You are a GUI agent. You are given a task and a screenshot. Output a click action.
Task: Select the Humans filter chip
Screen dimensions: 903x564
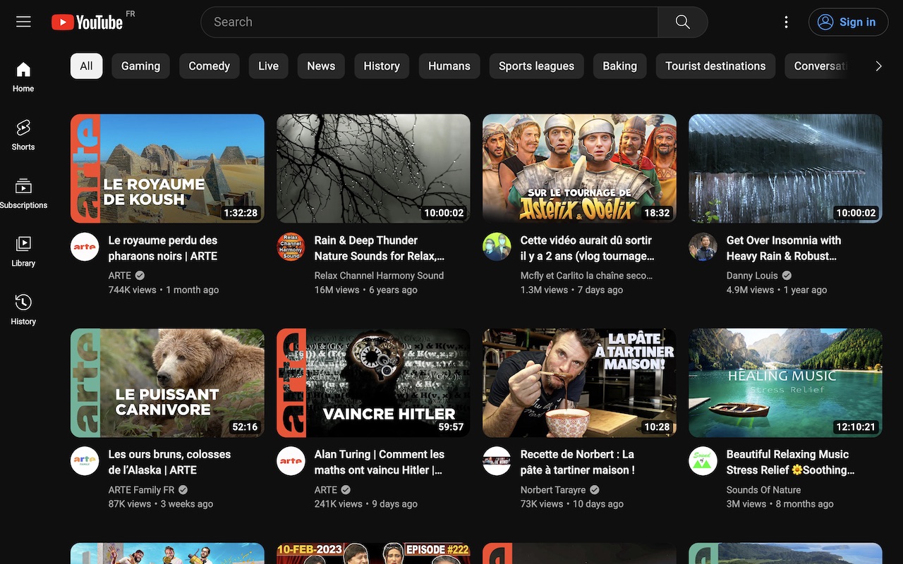(449, 66)
